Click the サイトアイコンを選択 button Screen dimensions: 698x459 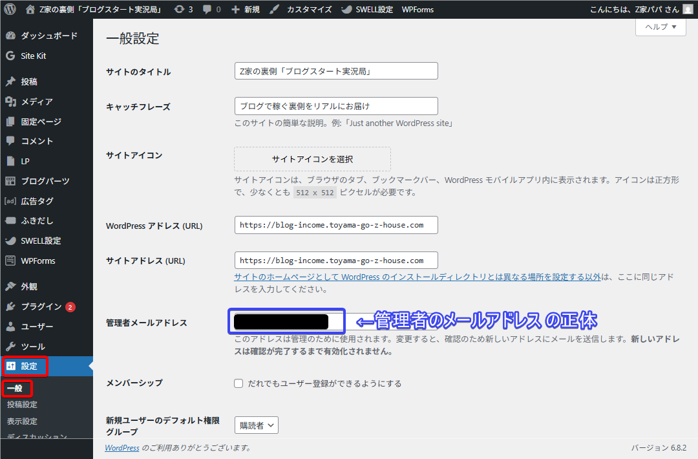tap(312, 159)
